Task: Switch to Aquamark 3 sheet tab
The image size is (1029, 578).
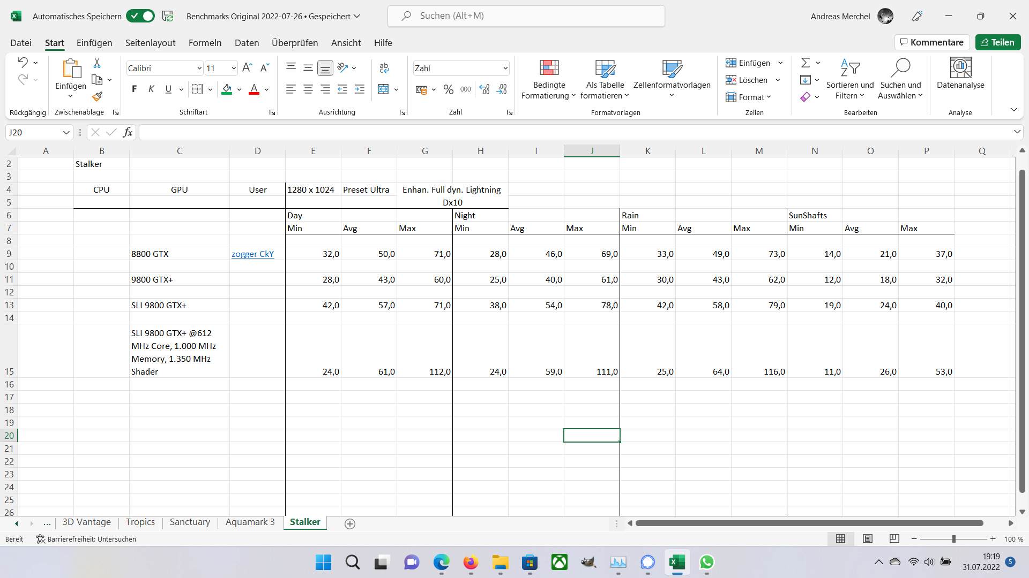Action: [x=250, y=522]
